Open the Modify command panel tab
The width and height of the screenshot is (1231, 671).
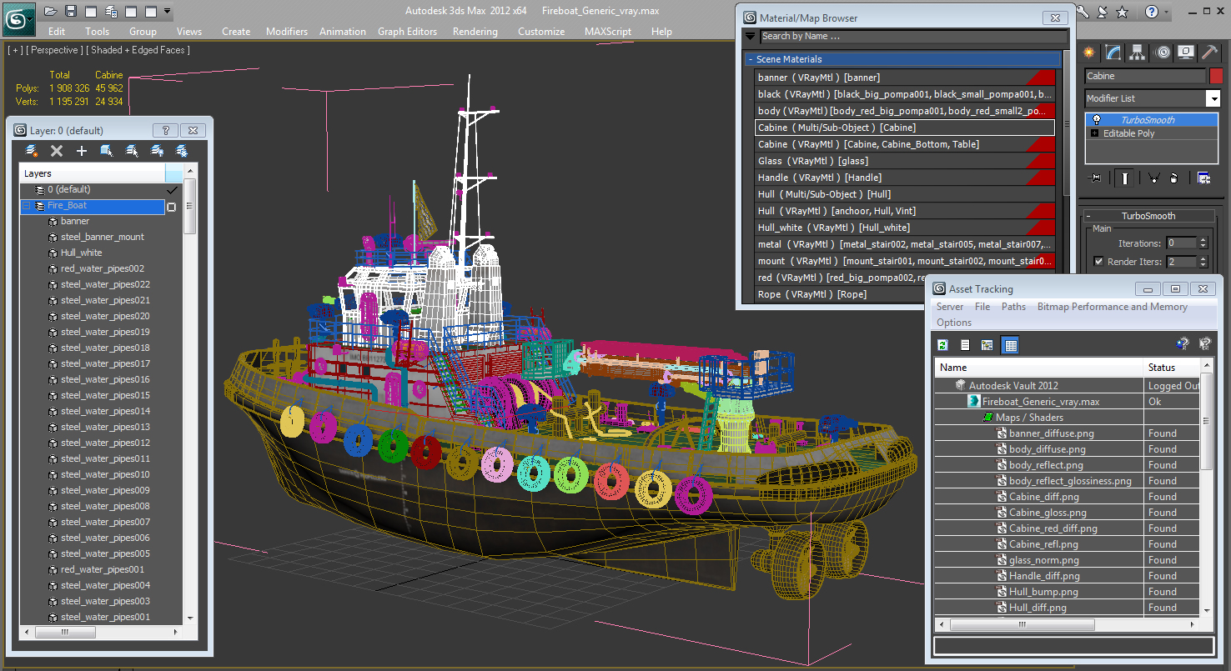coord(1113,53)
